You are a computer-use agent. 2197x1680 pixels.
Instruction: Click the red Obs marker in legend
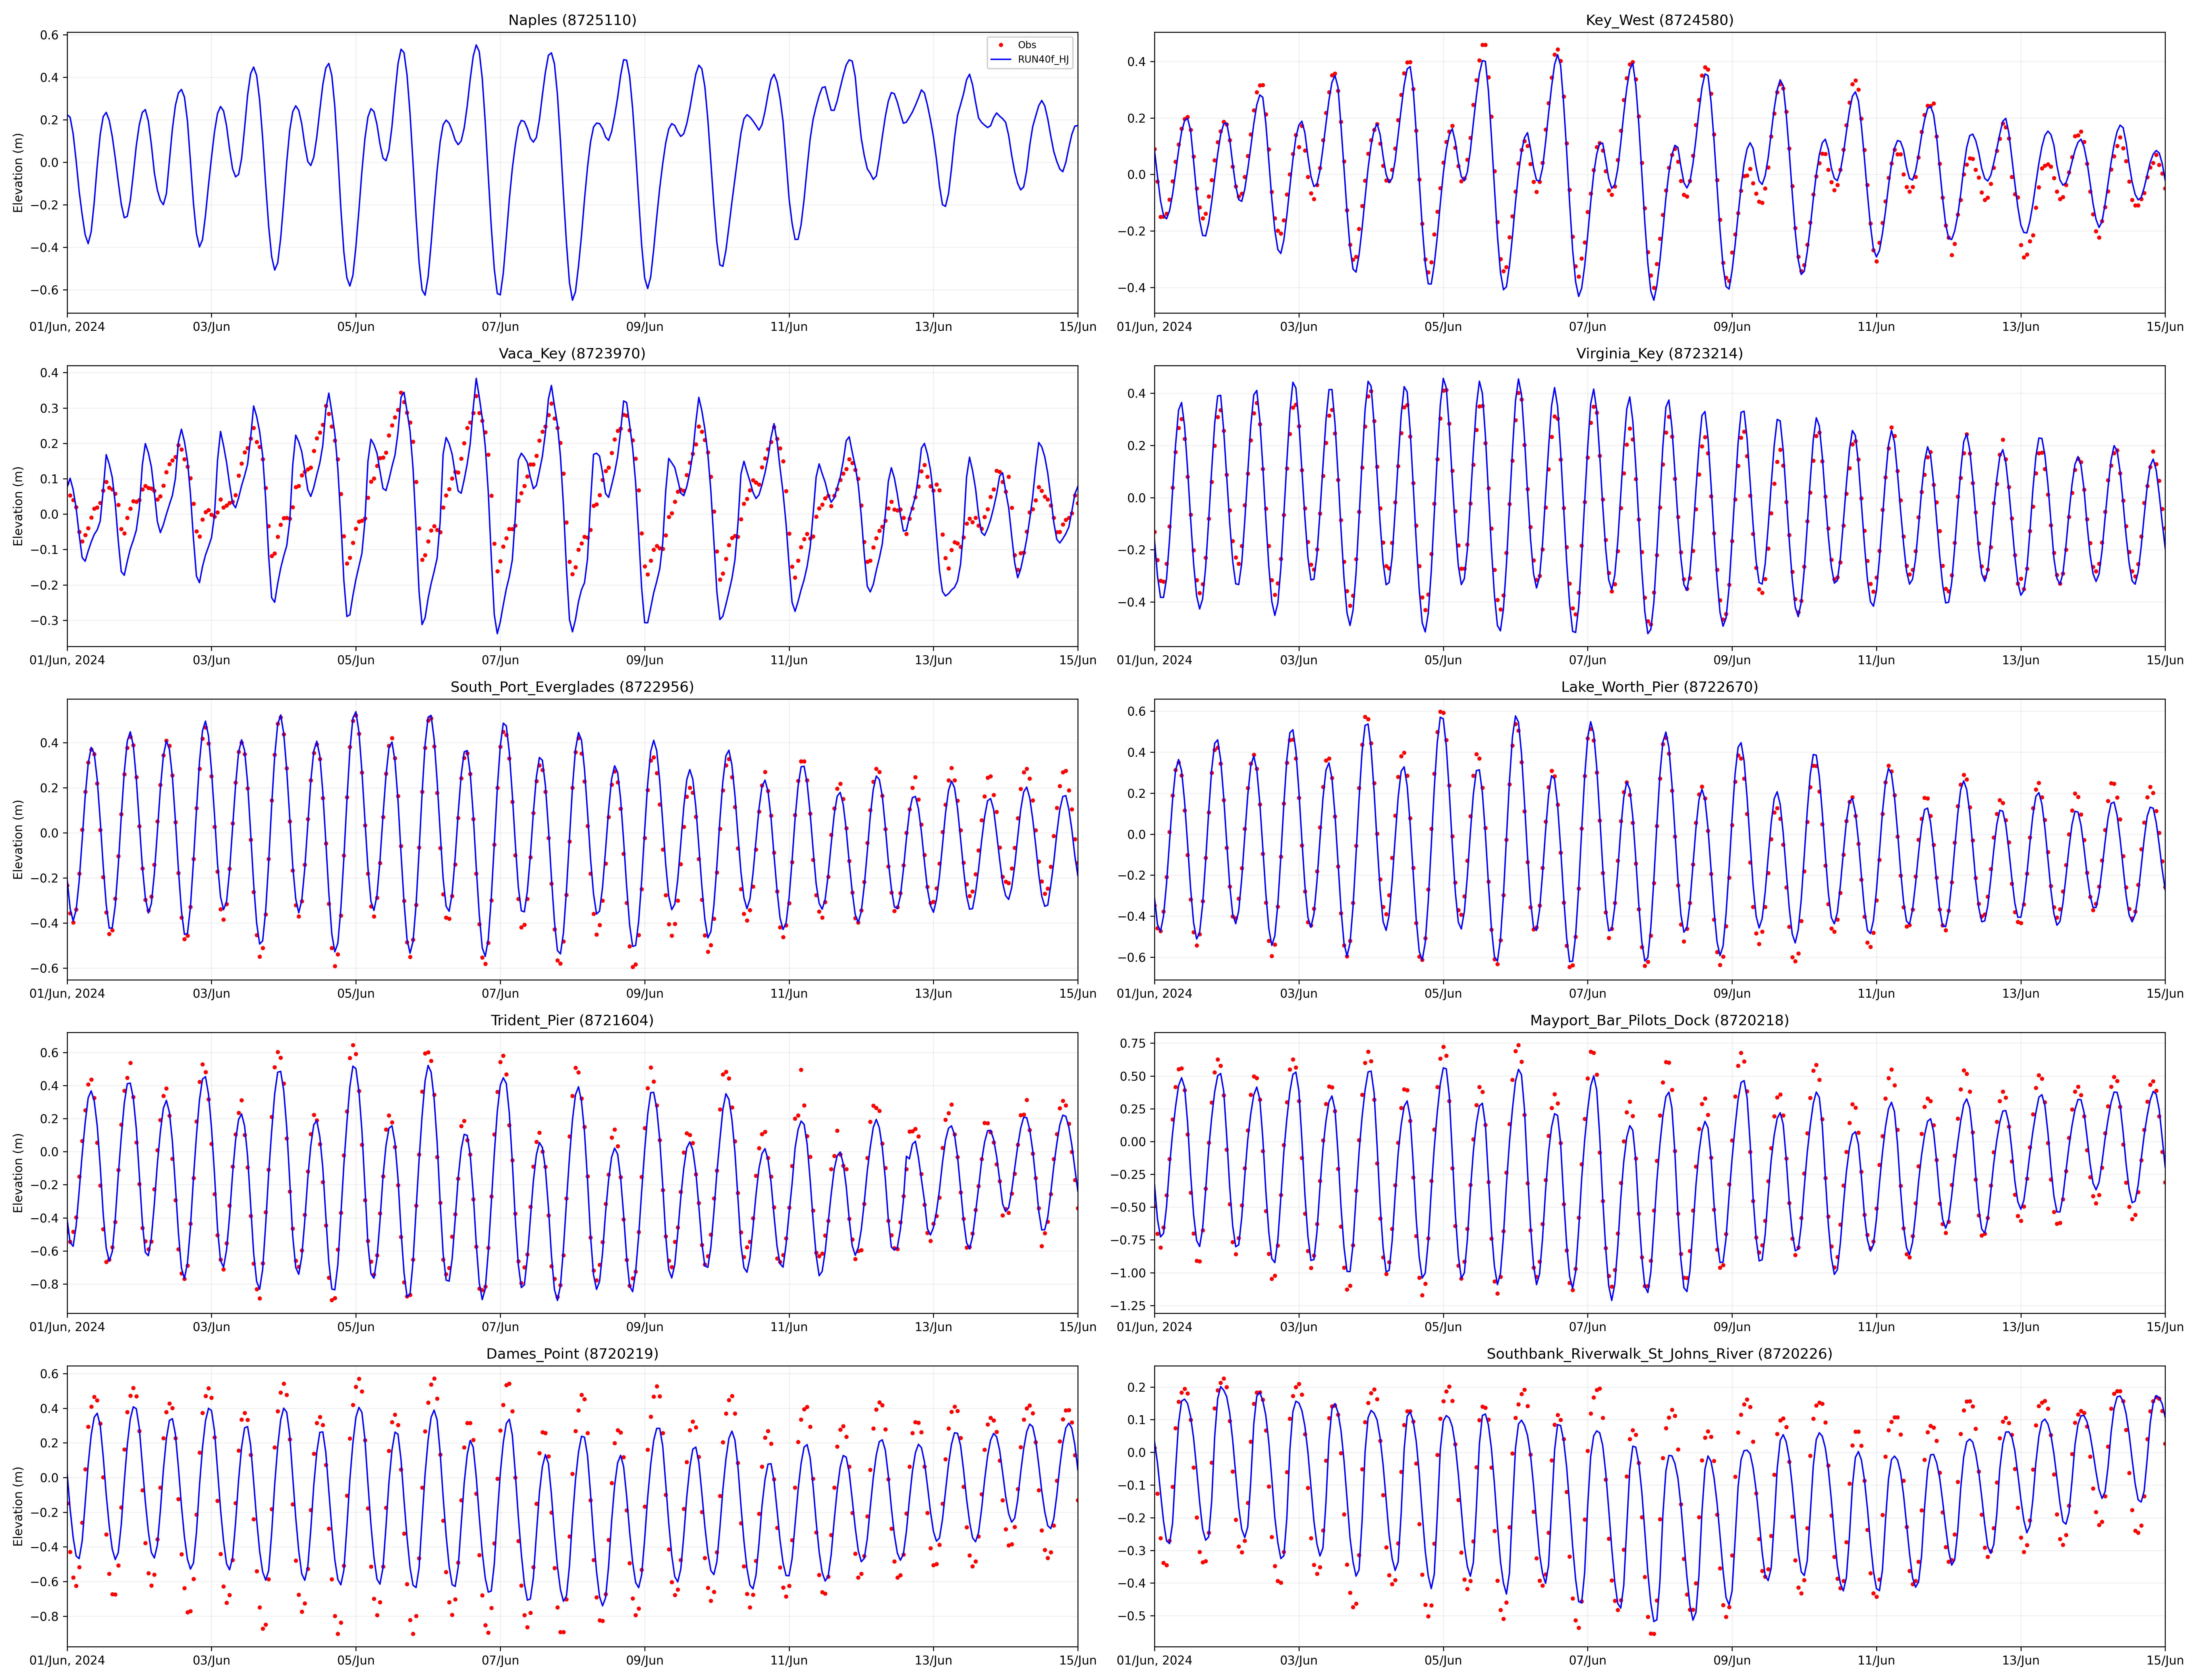[1001, 45]
